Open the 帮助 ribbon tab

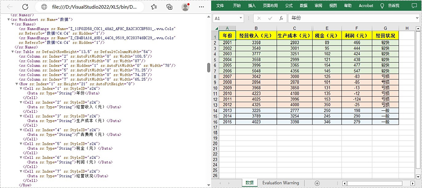(x=348, y=6)
